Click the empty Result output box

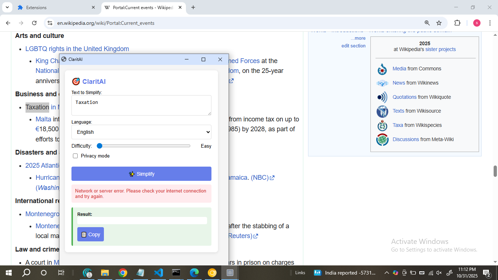pos(142,221)
